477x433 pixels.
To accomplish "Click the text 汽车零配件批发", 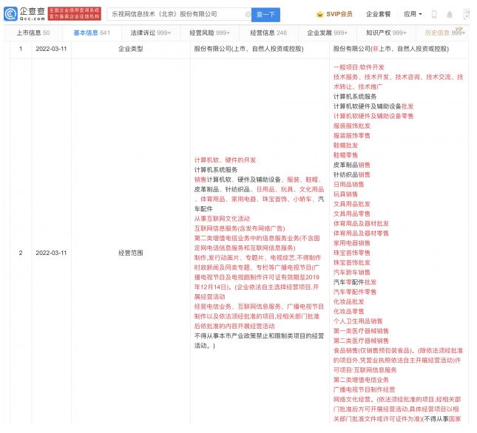I will (x=355, y=282).
